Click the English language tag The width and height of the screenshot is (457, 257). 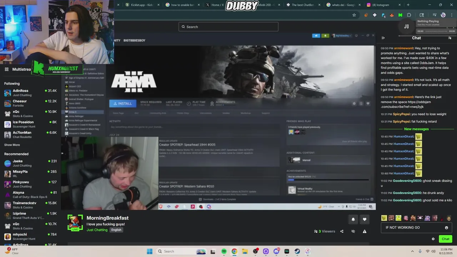coord(116,230)
